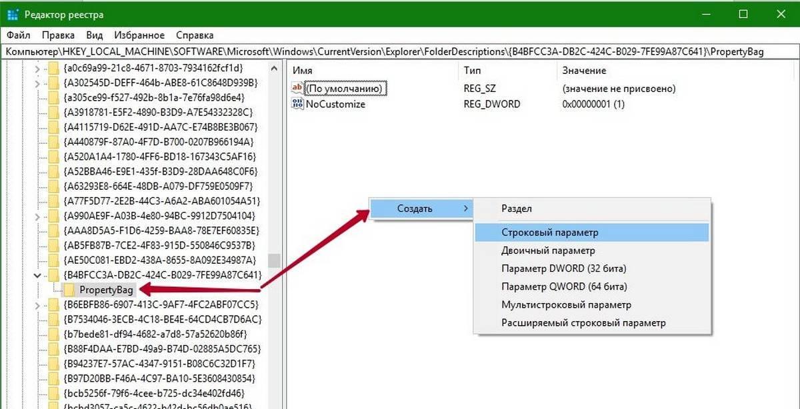Screen dimensions: 800x409
Task: Click folder icon of {AB5FB87B-7CE2-4F83-915D-550846C9537B}
Action: point(54,245)
